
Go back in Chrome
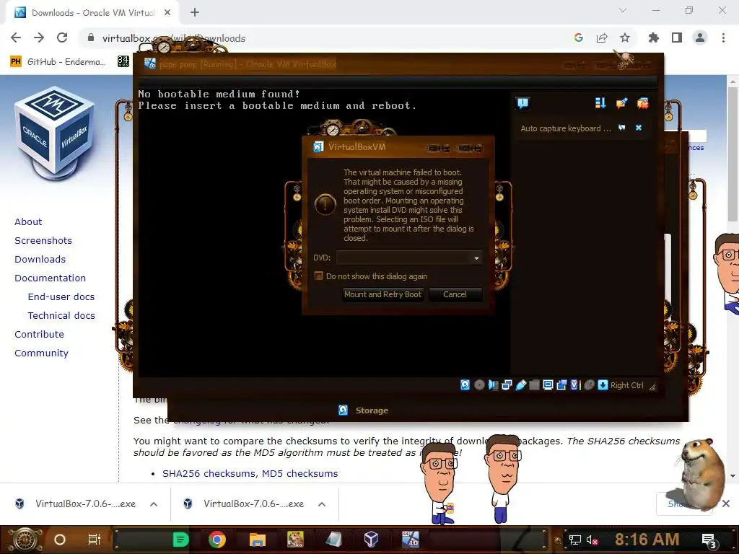[16, 38]
